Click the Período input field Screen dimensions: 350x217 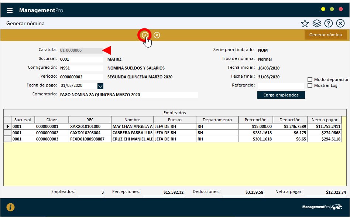82,77
